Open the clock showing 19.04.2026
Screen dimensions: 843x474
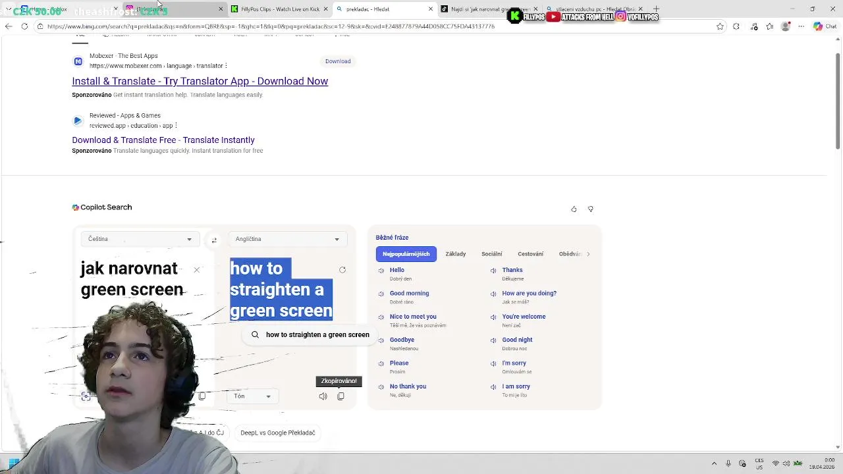(x=822, y=463)
